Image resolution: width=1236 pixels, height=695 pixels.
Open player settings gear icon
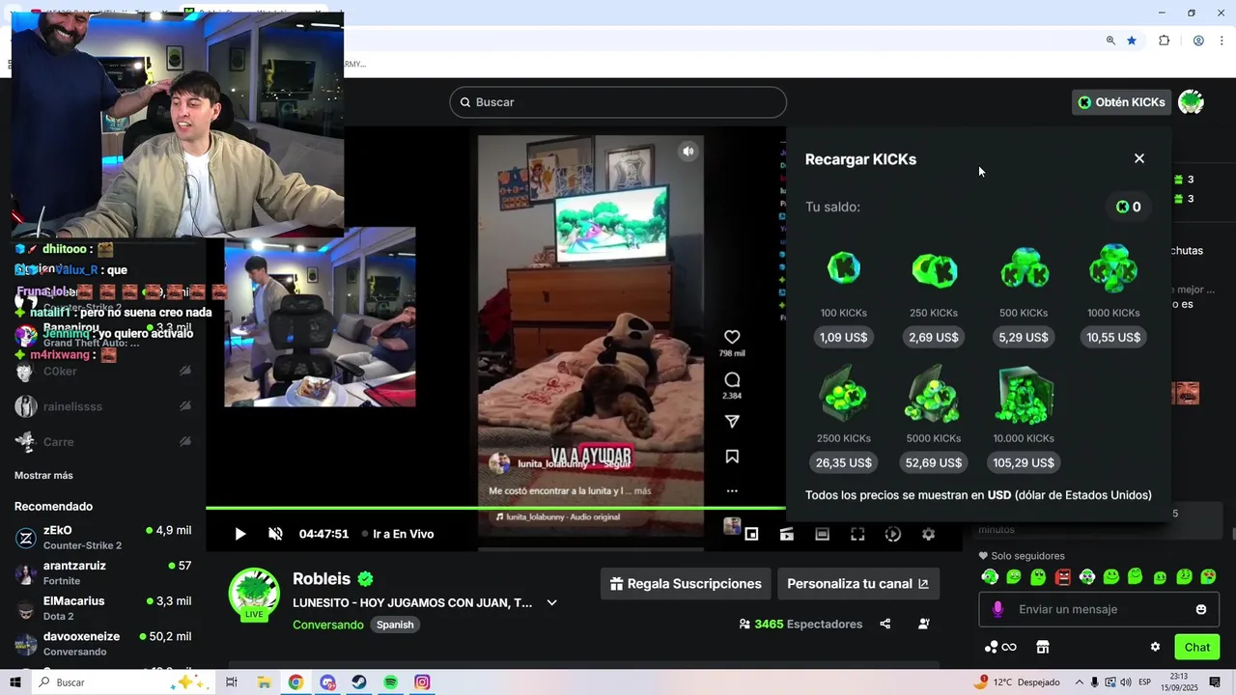928,534
